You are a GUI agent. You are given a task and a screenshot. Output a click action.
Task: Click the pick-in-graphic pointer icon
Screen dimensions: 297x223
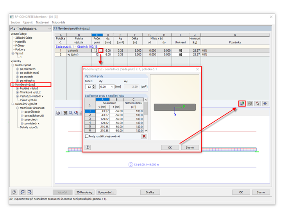click(x=258, y=104)
